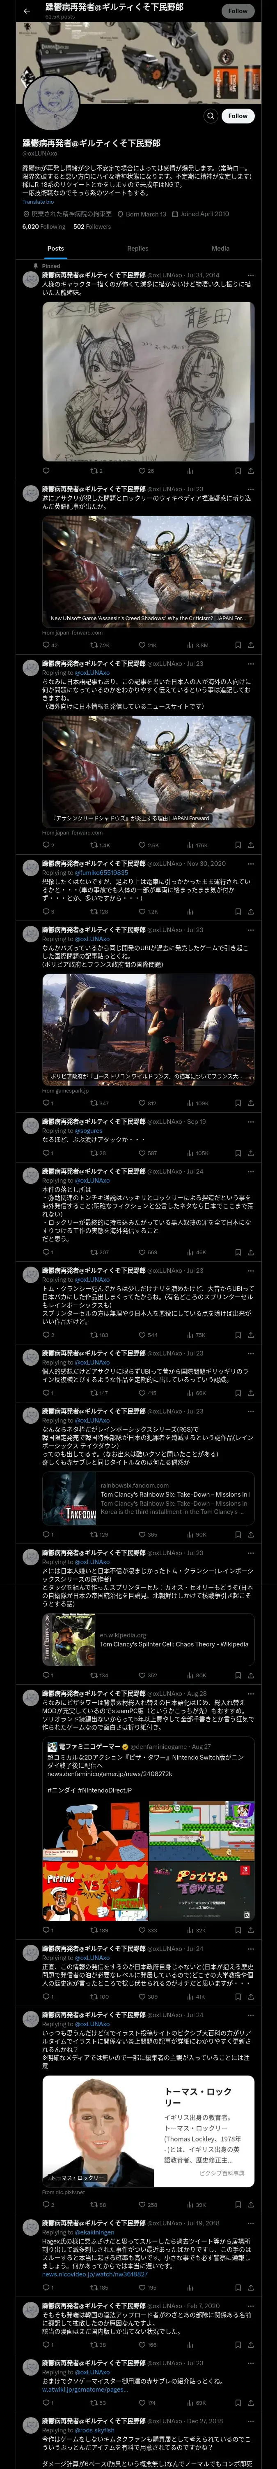Click Translate bio link
The width and height of the screenshot is (277, 2469).
click(38, 201)
